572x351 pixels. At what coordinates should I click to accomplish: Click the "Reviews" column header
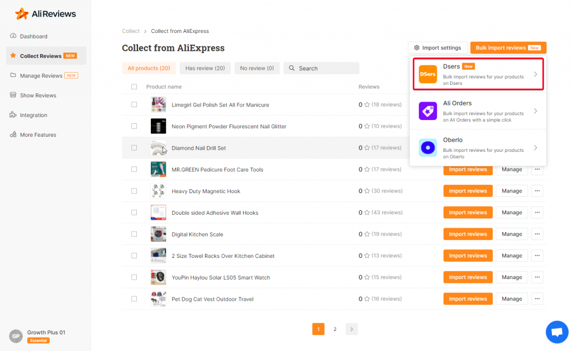[x=369, y=86]
